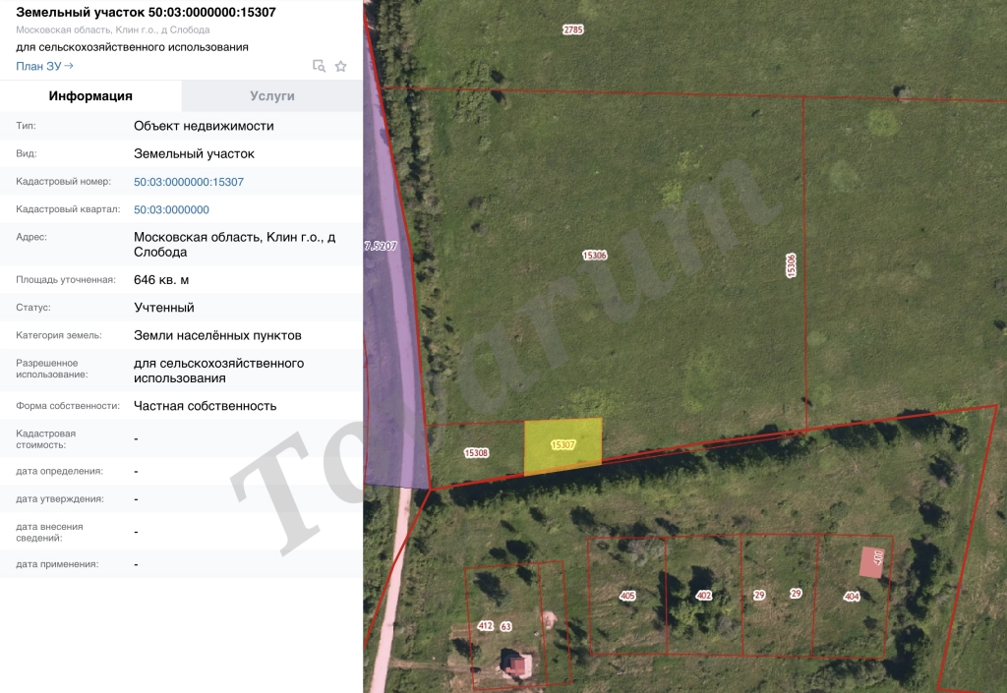The image size is (1007, 693).
Task: Click parcel label 404 on map
Action: [852, 597]
